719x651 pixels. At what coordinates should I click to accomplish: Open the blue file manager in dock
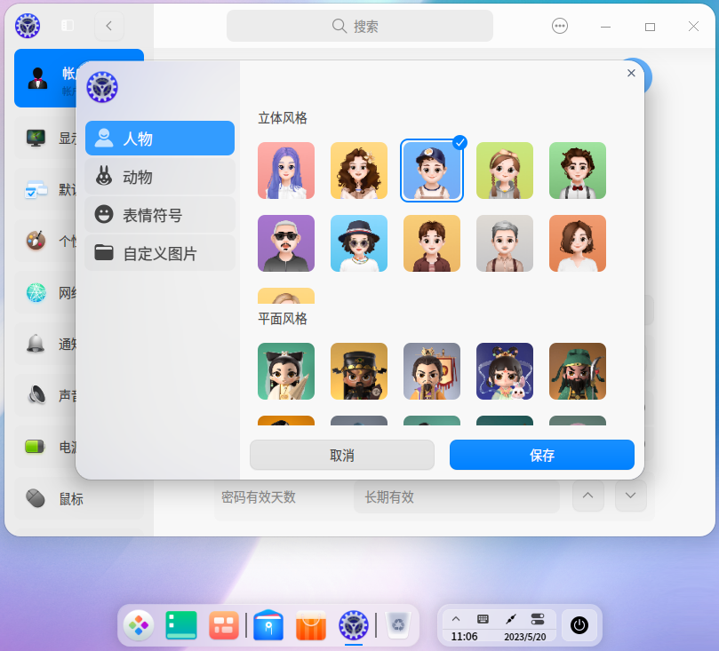(268, 625)
